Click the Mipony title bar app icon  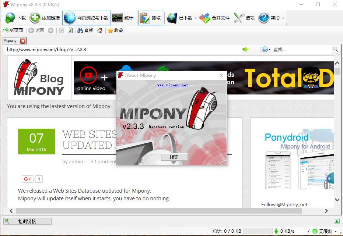6,4
